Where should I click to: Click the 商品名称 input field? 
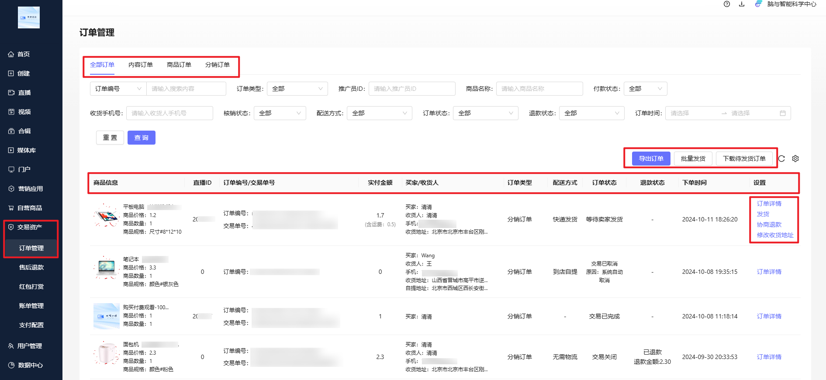[539, 89]
